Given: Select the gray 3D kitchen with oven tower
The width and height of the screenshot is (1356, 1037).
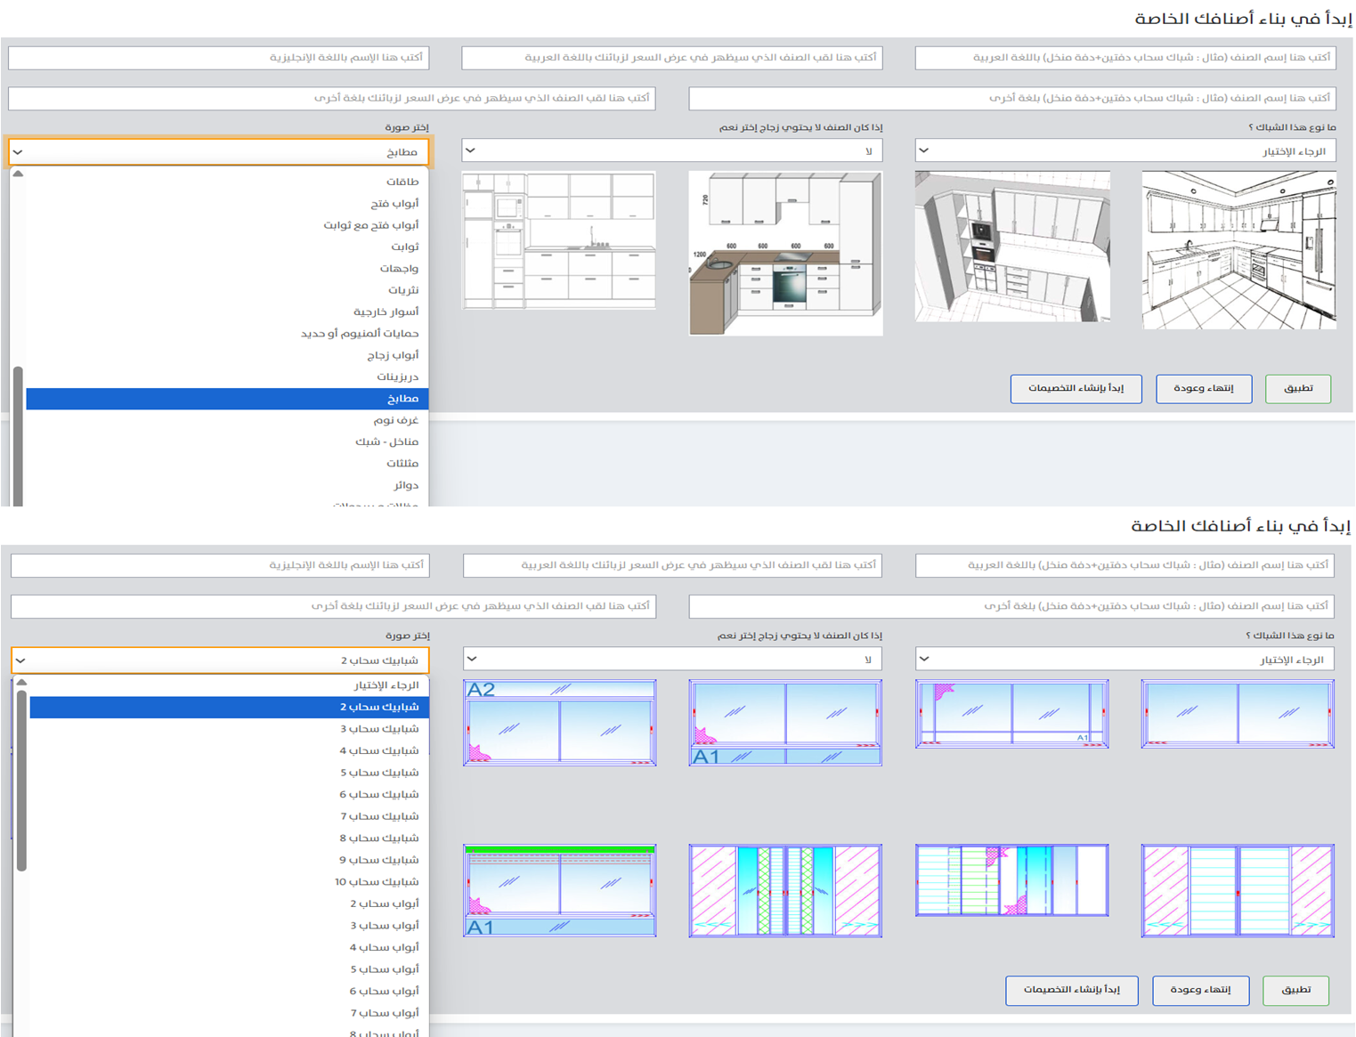Looking at the screenshot, I should 1012,247.
